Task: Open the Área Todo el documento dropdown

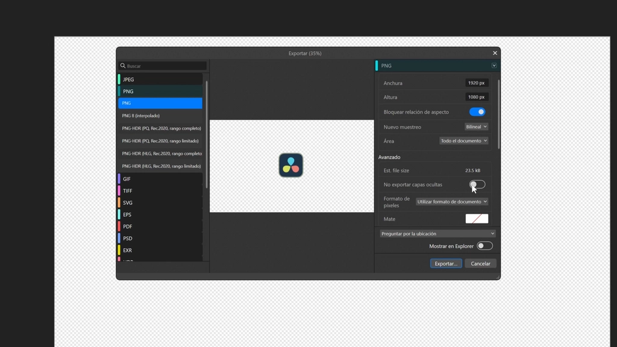Action: [463, 141]
